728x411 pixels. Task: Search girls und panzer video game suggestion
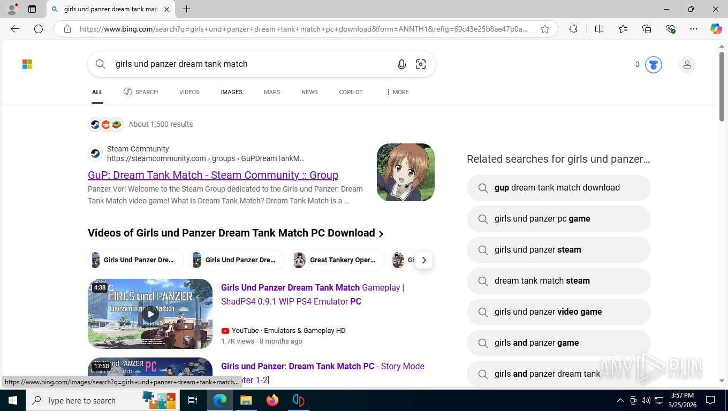pos(559,312)
